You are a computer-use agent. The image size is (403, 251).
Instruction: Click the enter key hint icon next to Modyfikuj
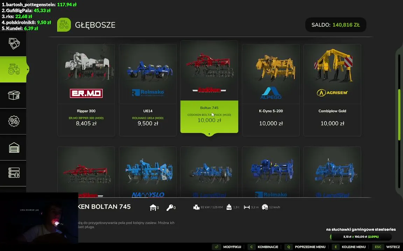[217, 247]
